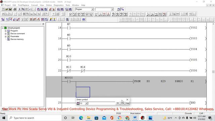Click Help in Enter symbol dialog

click(x=127, y=103)
